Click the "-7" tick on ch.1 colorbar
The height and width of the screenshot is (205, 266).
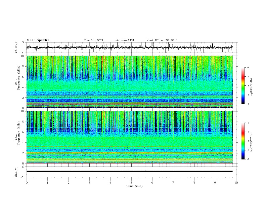point(248,104)
